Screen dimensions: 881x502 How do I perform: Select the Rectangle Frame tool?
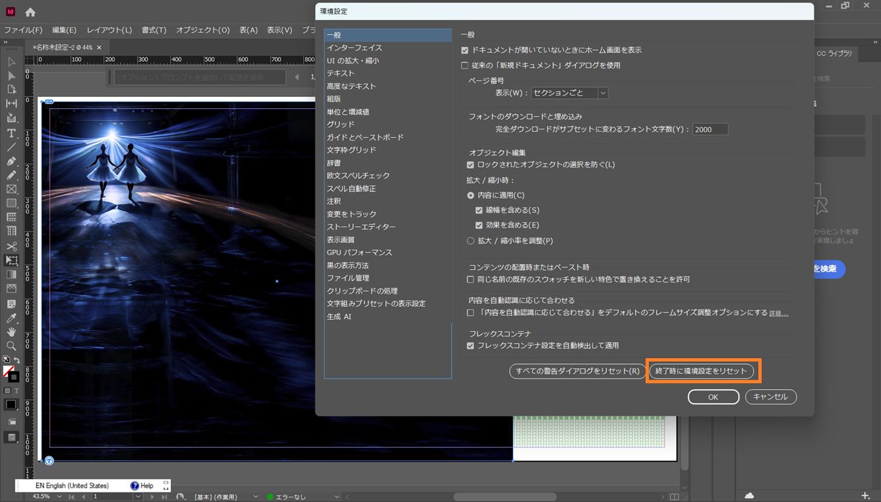point(11,189)
